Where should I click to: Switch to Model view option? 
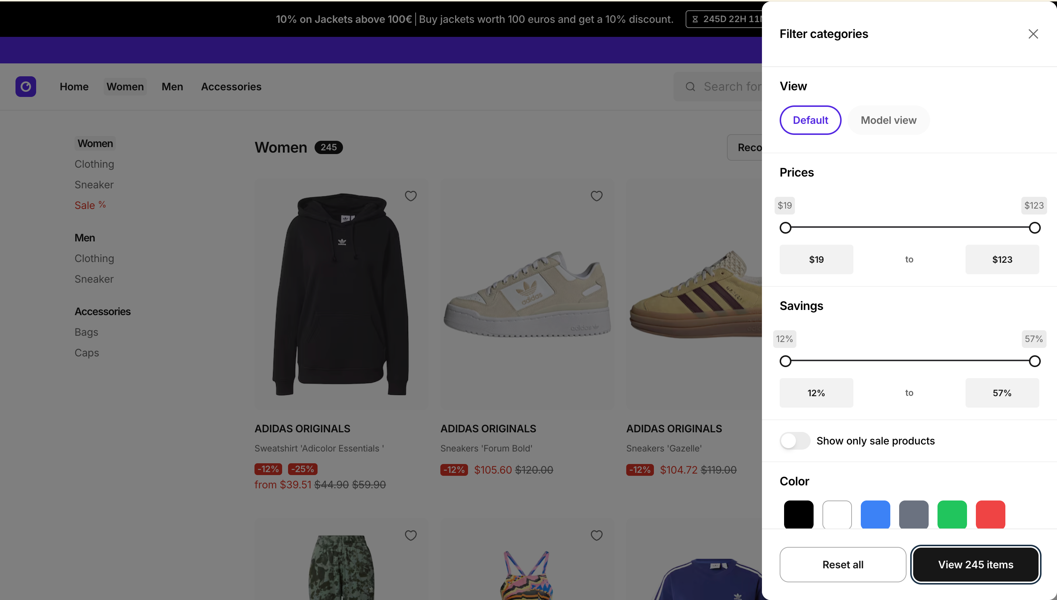[x=888, y=120]
